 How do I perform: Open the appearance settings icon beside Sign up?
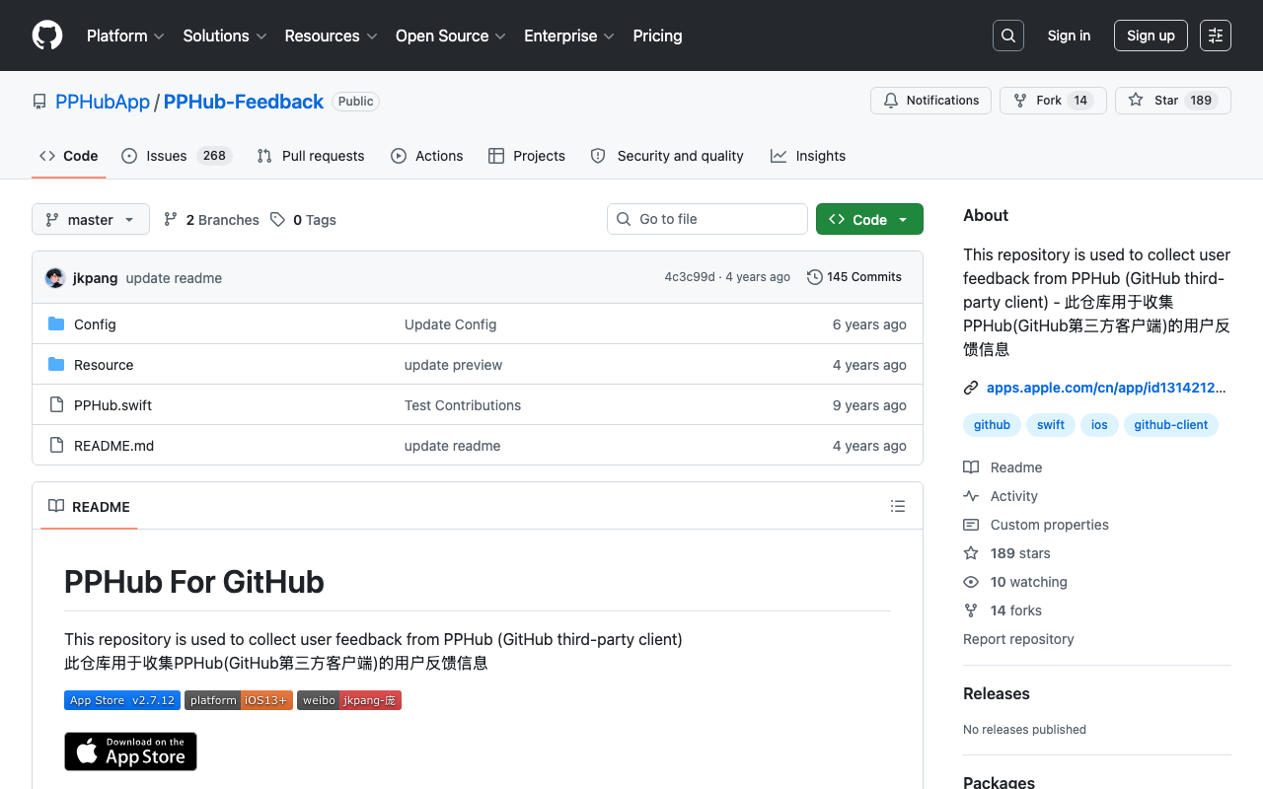click(1216, 36)
